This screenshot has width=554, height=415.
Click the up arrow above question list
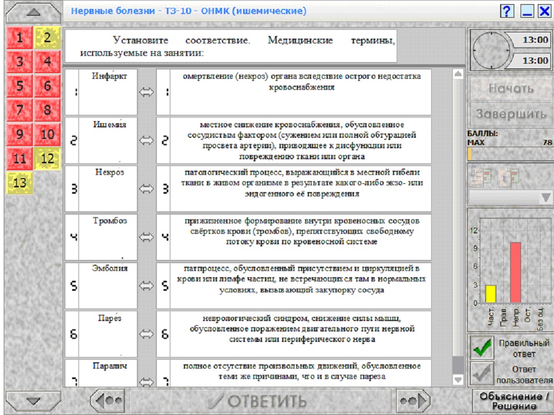coord(33,13)
